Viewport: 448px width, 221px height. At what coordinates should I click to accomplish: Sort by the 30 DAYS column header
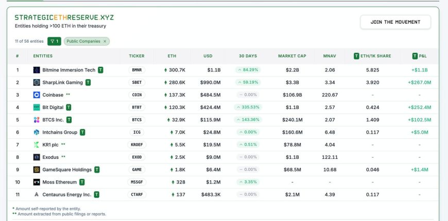(248, 56)
